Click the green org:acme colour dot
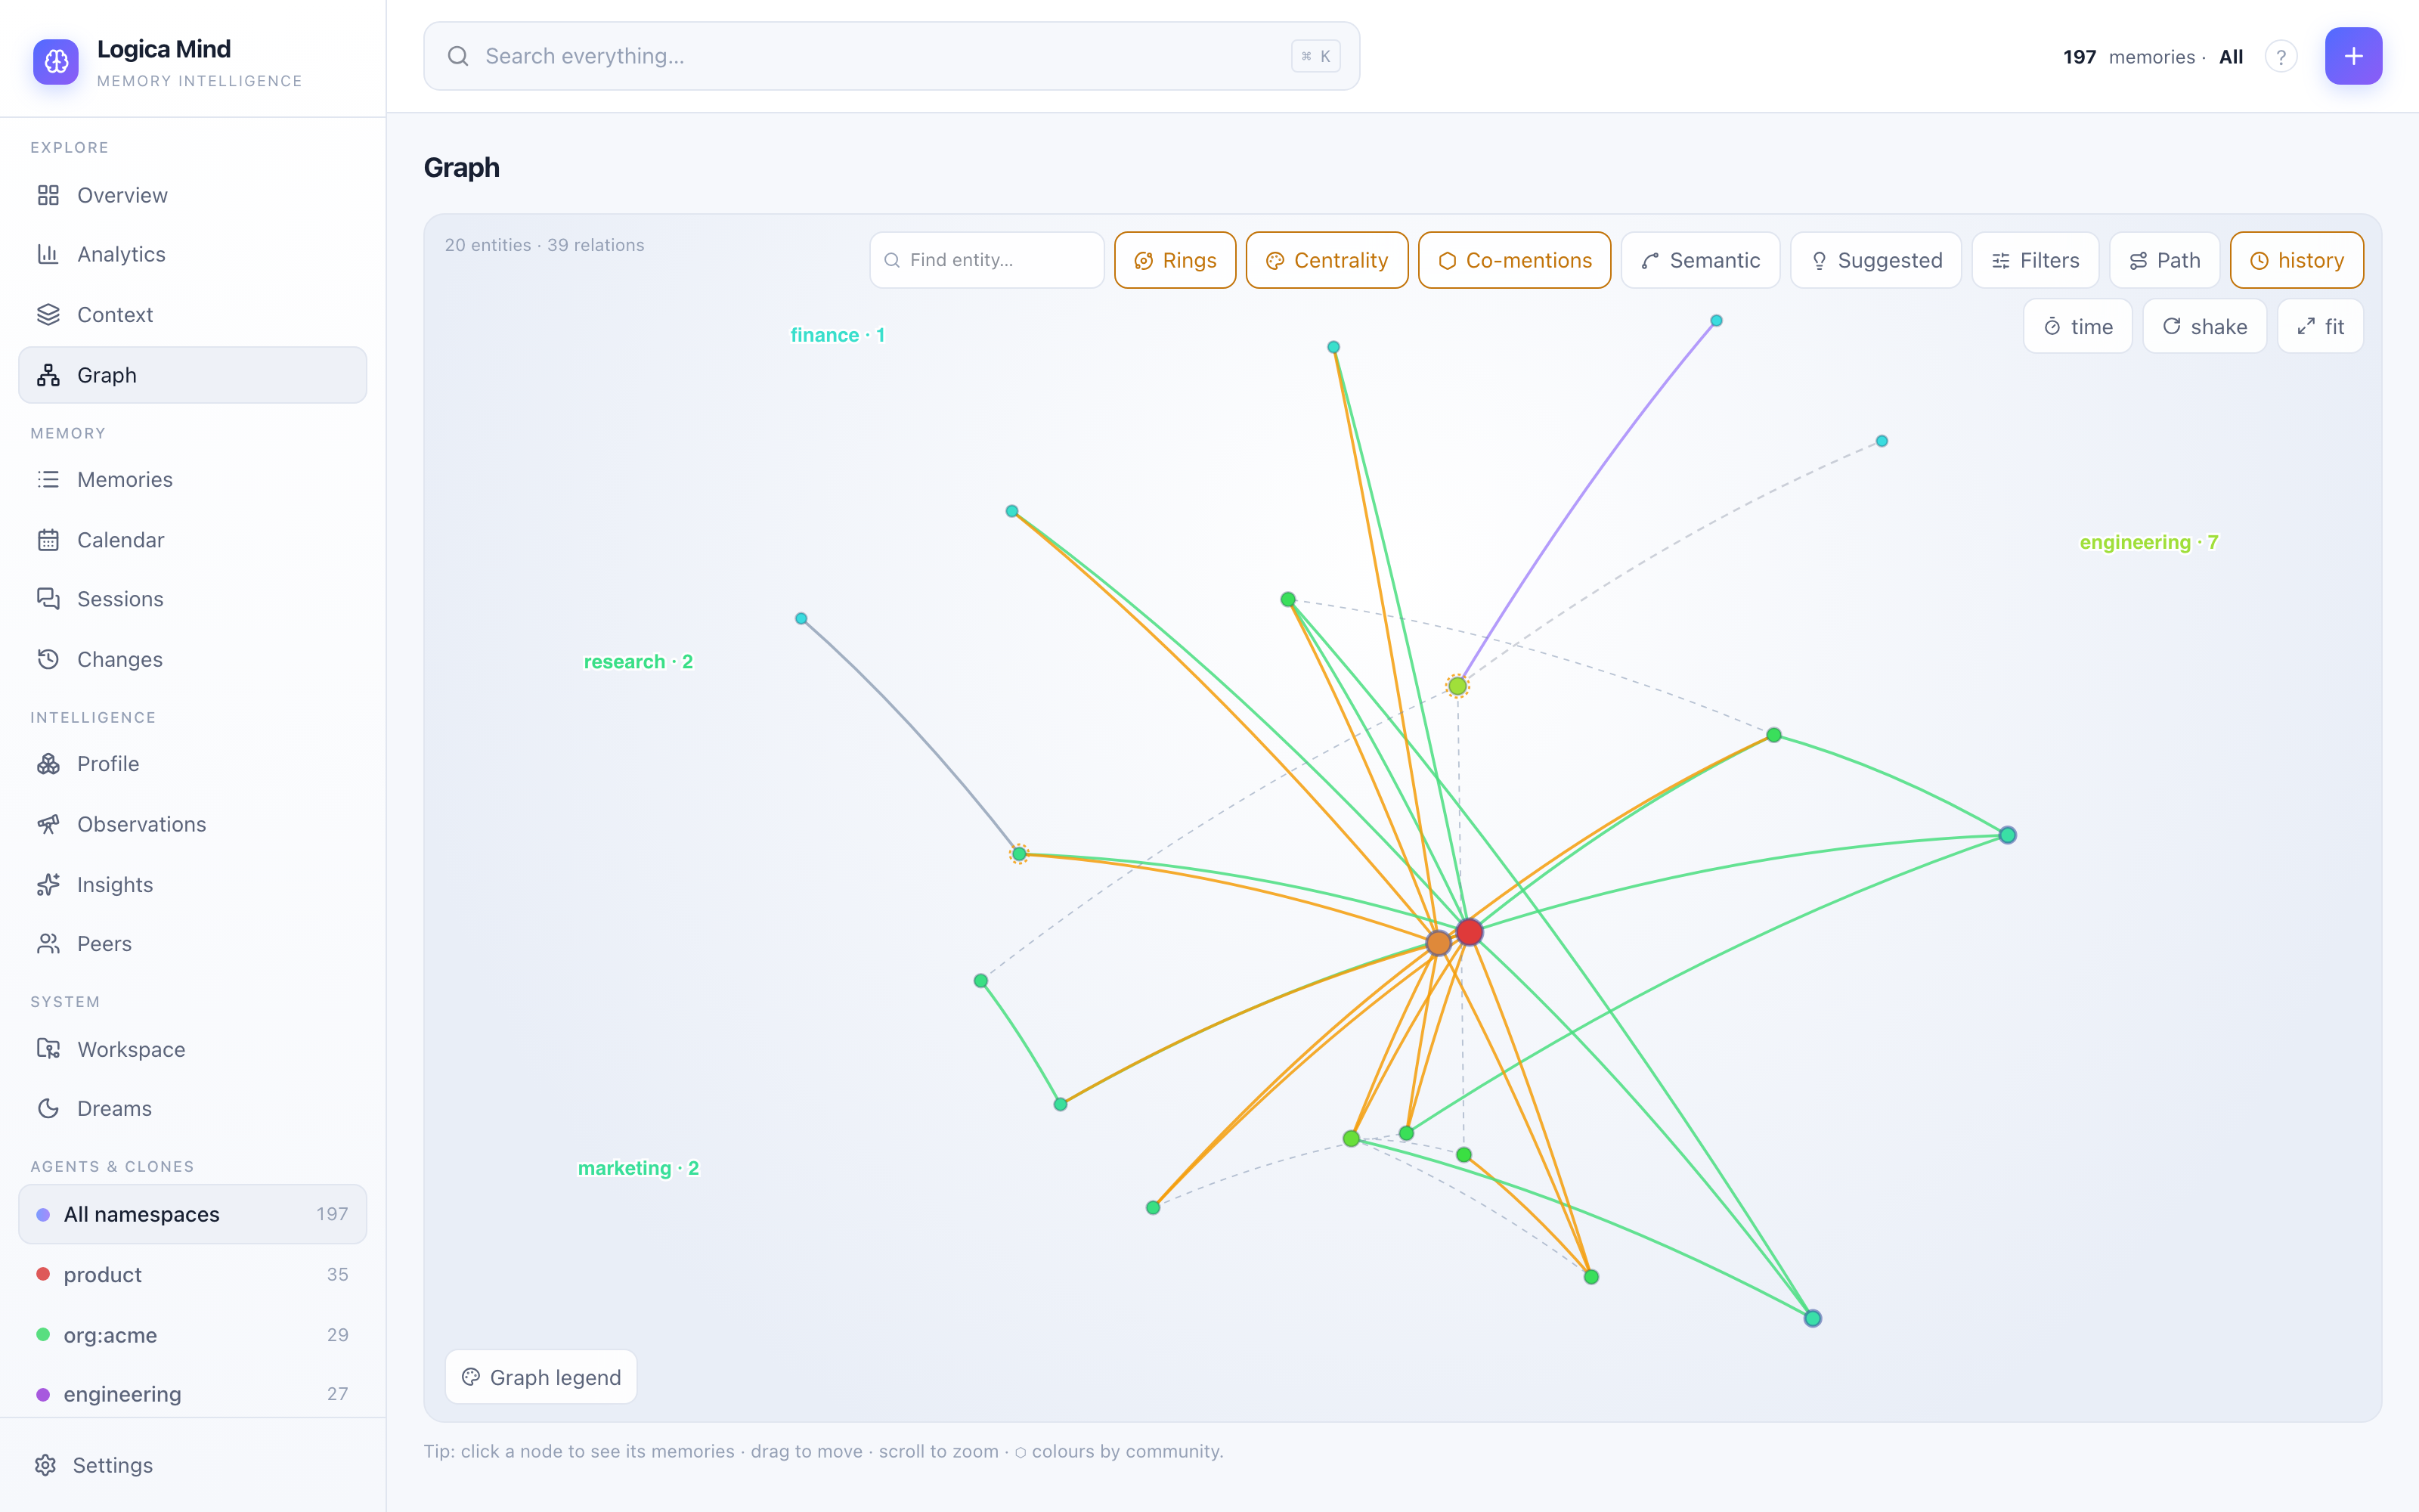2419x1512 pixels. pyautogui.click(x=43, y=1334)
